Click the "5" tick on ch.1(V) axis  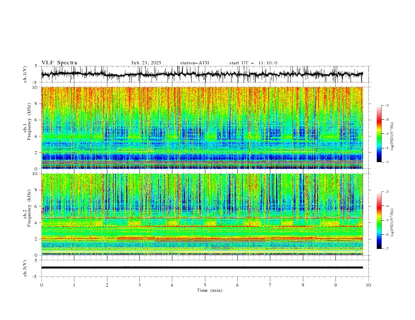[37, 66]
